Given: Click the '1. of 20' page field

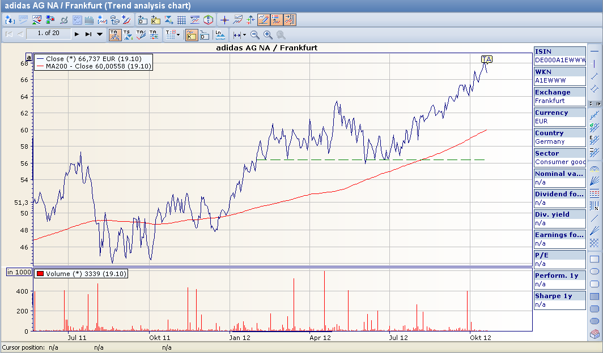Looking at the screenshot, I should pyautogui.click(x=48, y=33).
